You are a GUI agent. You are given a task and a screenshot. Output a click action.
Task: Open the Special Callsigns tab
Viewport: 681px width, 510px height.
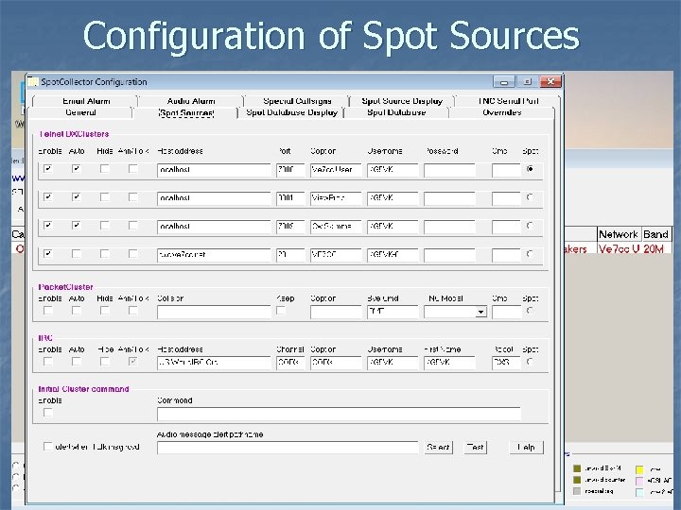click(x=297, y=101)
